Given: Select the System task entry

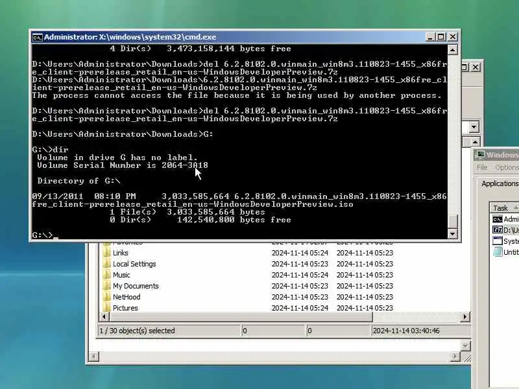Looking at the screenshot, I should click(x=505, y=241).
